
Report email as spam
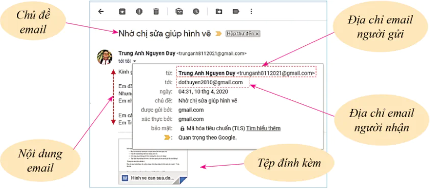pyautogui.click(x=139, y=12)
